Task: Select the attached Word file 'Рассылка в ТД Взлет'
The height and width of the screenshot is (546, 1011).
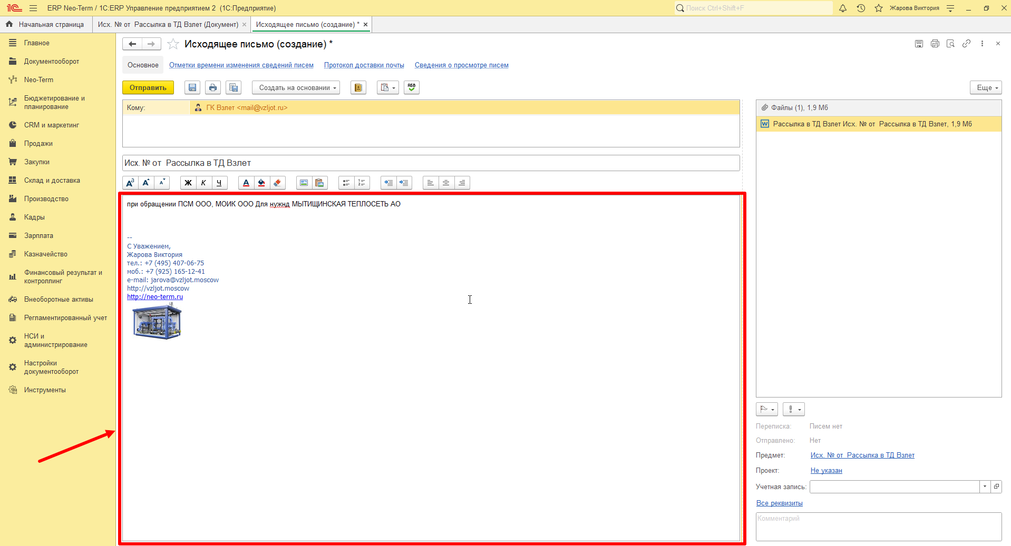Action: 879,124
